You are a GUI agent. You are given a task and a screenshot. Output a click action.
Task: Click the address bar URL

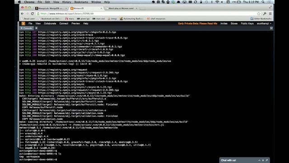click(x=67, y=14)
